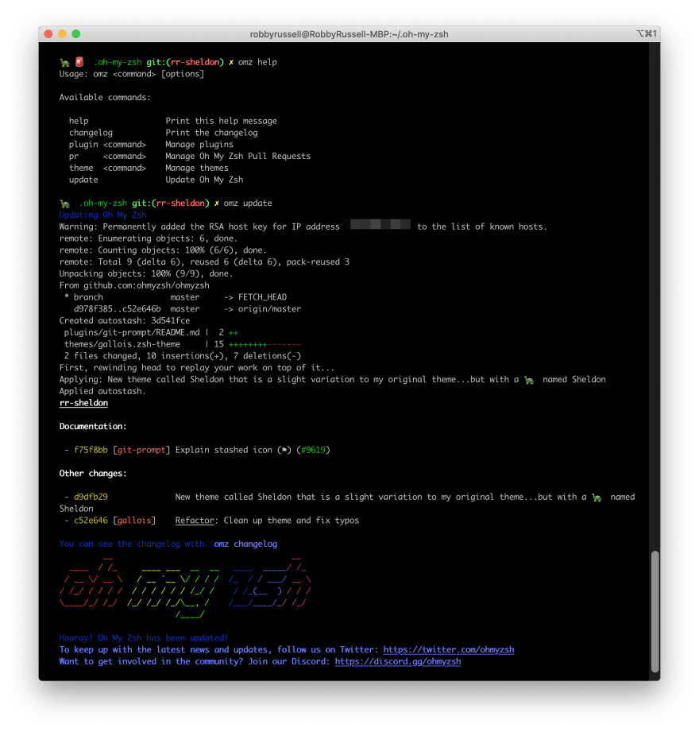This screenshot has width=699, height=732.
Task: Click 'Created autostash: 3d541fce' line
Action: coord(125,321)
